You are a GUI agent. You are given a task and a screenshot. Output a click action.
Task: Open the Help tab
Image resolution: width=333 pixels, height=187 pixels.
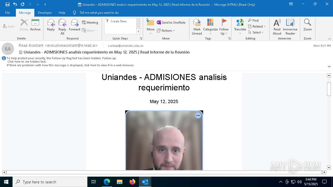coord(62,13)
